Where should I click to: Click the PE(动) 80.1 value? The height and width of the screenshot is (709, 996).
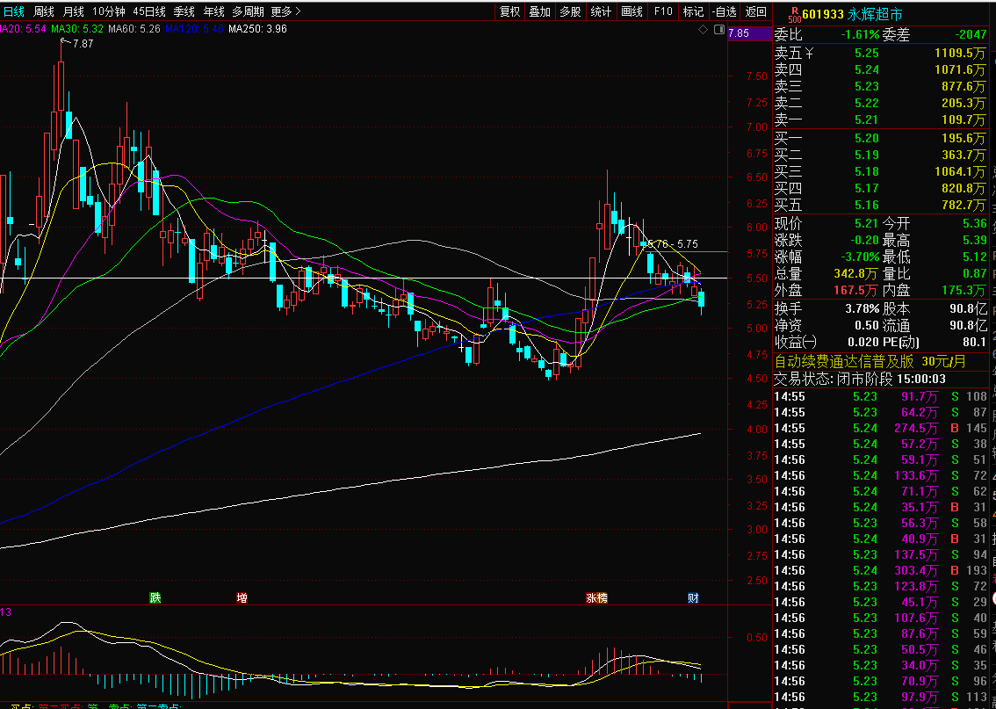pos(975,343)
